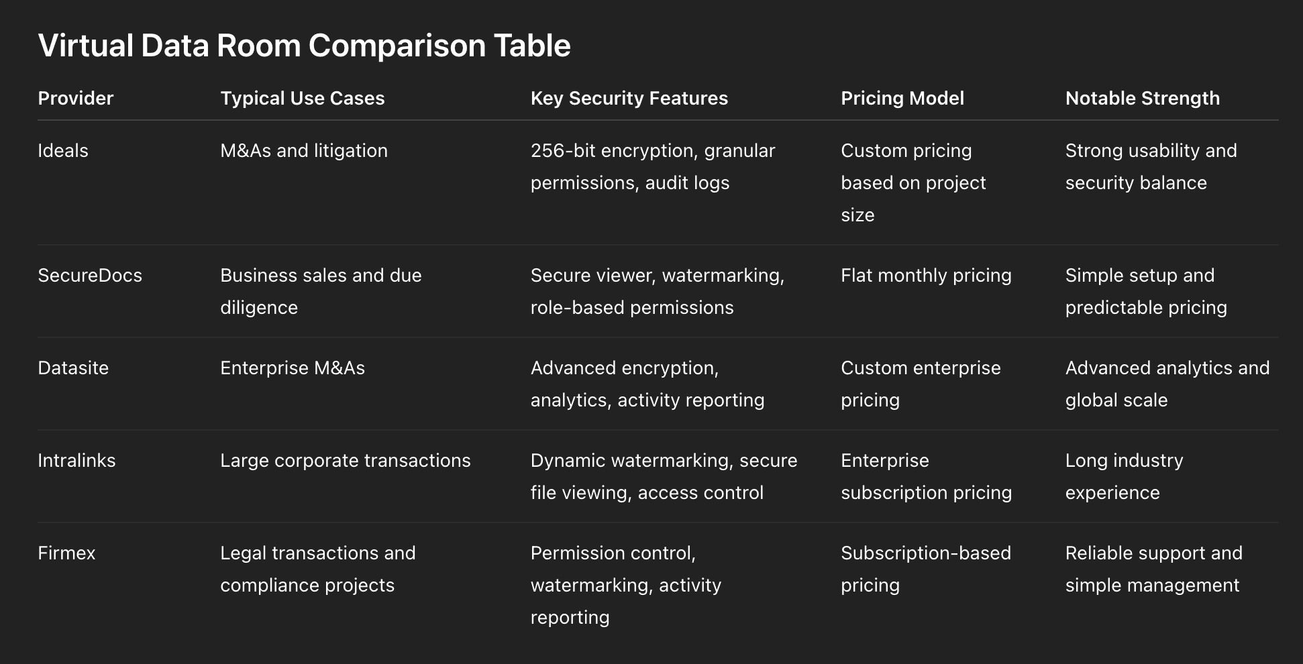Click the Pricing Model column header
Image resolution: width=1303 pixels, height=664 pixels.
pos(902,98)
